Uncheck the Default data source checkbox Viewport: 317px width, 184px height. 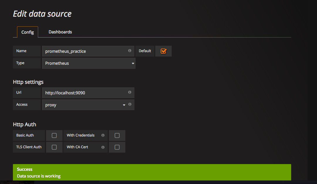163,51
